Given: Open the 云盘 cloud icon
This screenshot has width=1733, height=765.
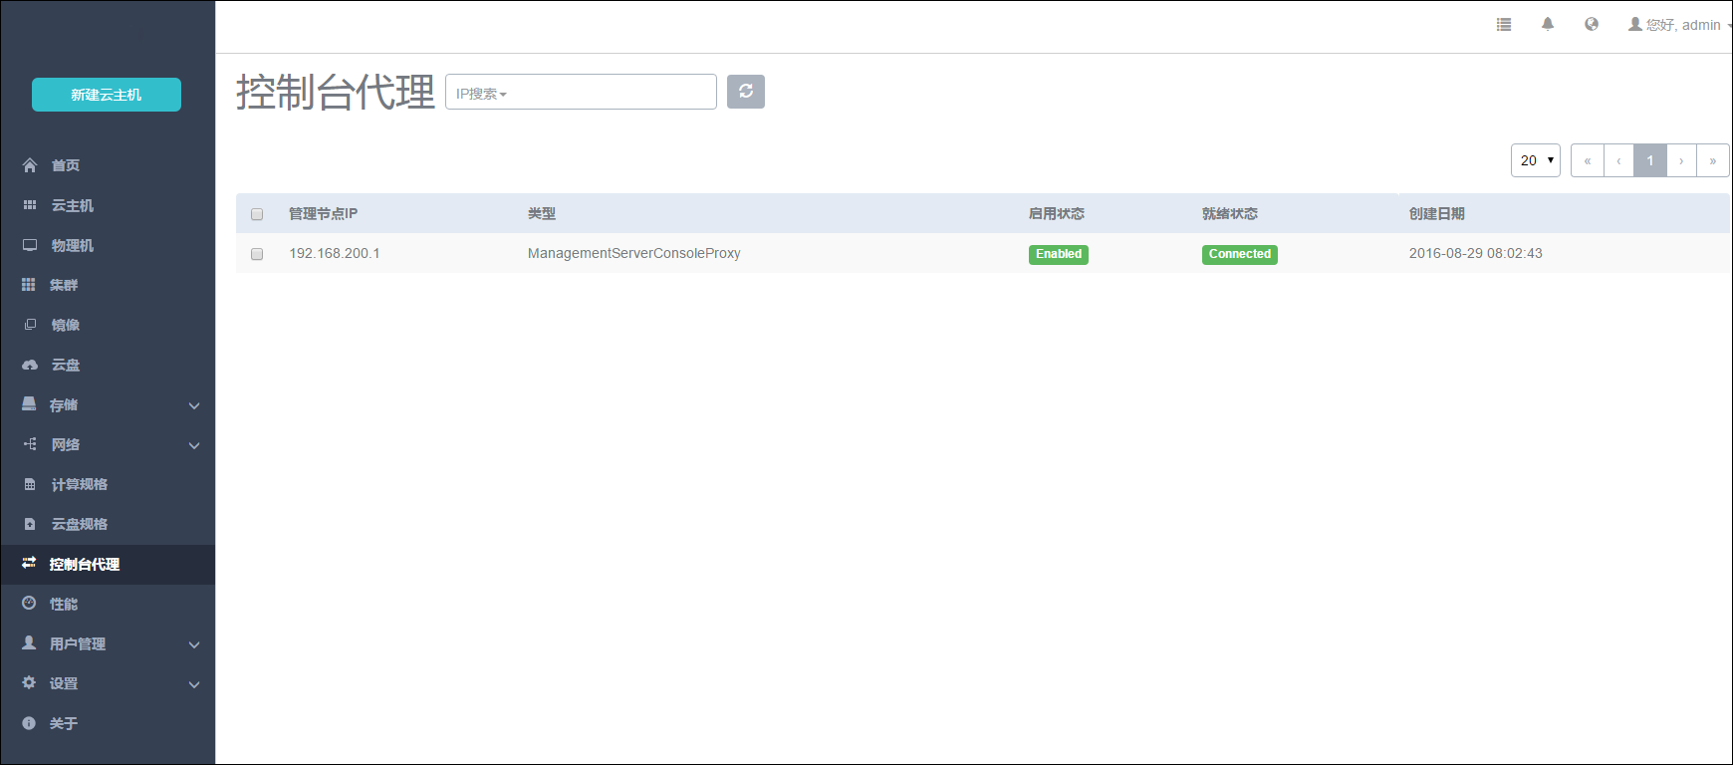Looking at the screenshot, I should click(x=30, y=365).
